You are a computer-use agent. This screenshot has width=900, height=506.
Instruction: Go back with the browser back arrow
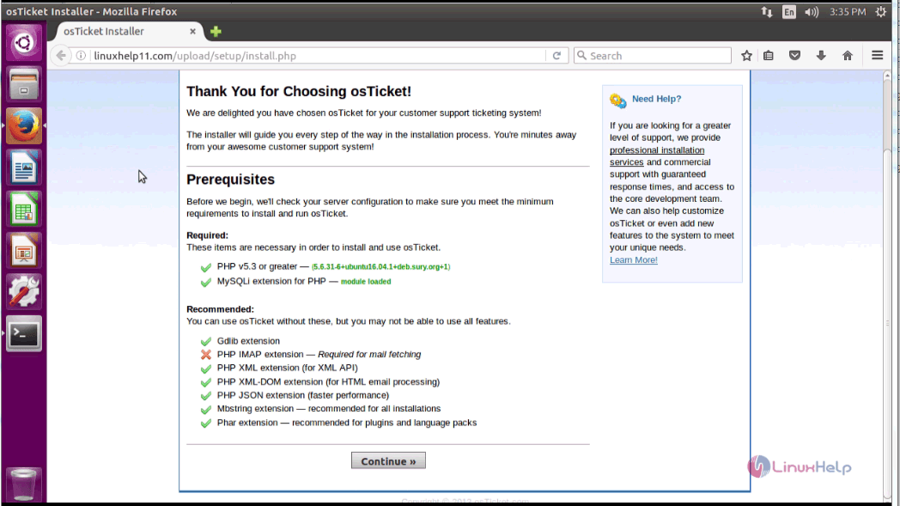pyautogui.click(x=61, y=56)
